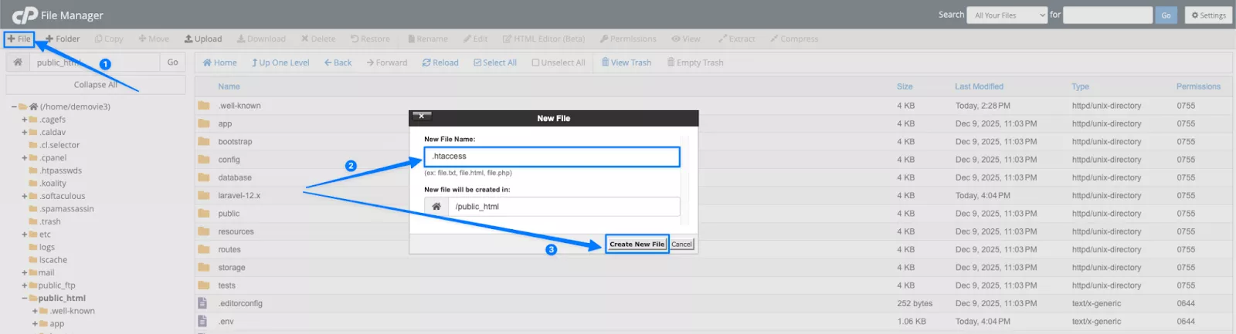
Task: Sort files by Last Modified column
Action: click(979, 86)
